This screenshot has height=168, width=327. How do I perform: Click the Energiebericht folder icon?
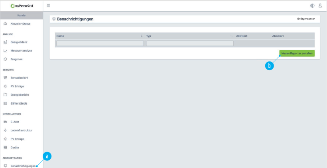pyautogui.click(x=6, y=95)
